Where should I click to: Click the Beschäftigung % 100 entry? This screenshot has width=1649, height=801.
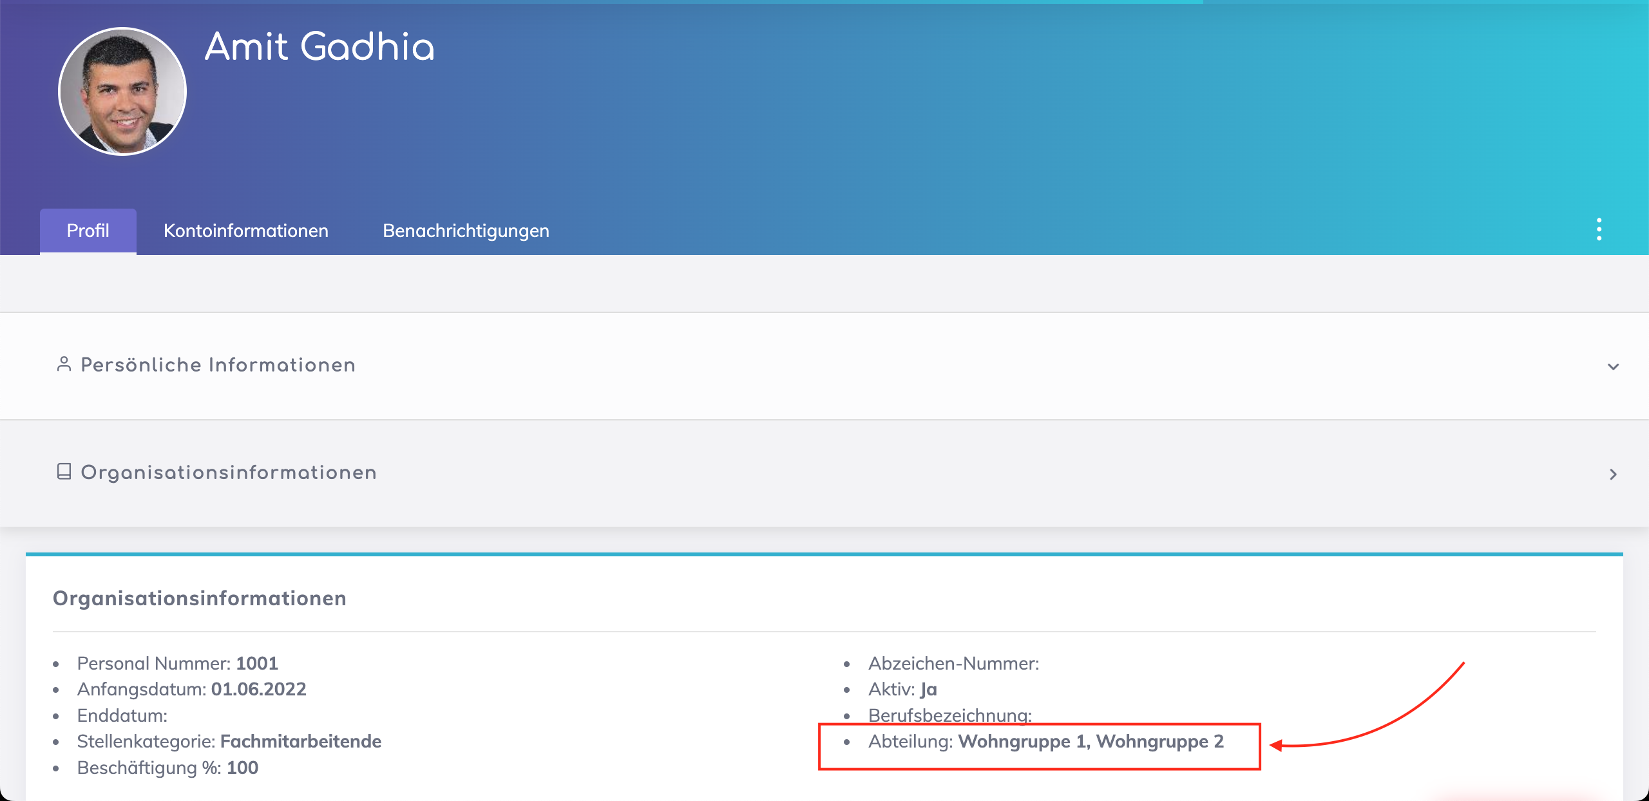[x=167, y=768]
